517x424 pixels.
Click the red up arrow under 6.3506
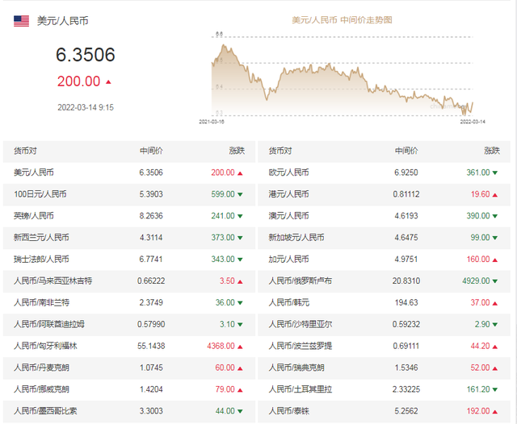pyautogui.click(x=108, y=81)
